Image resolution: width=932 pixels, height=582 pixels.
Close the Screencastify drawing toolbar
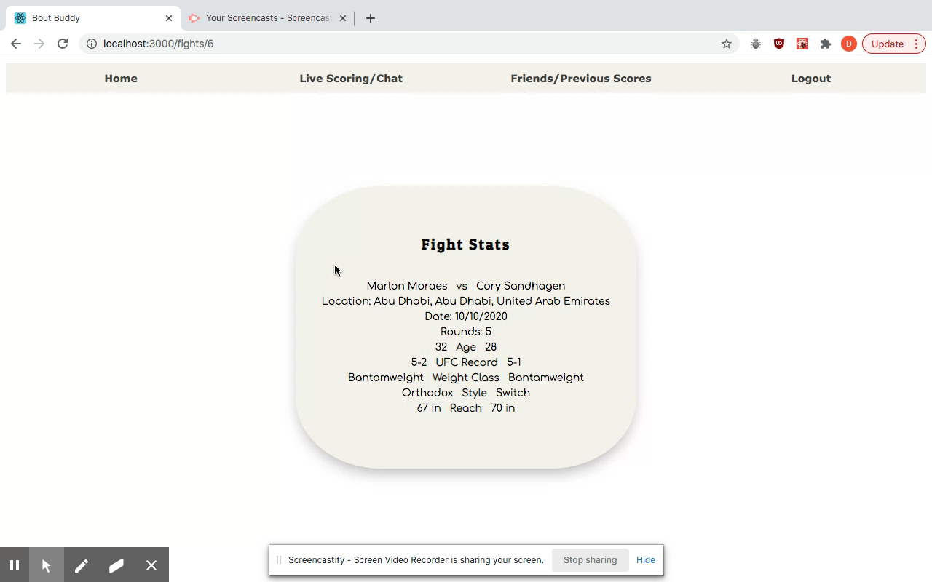pos(151,565)
